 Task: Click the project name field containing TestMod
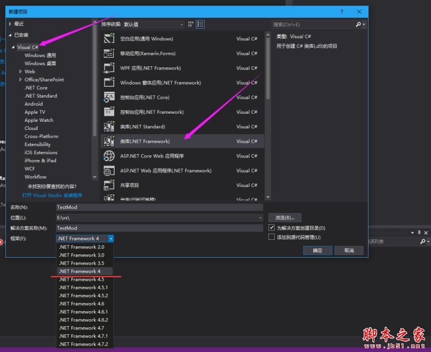(x=159, y=207)
